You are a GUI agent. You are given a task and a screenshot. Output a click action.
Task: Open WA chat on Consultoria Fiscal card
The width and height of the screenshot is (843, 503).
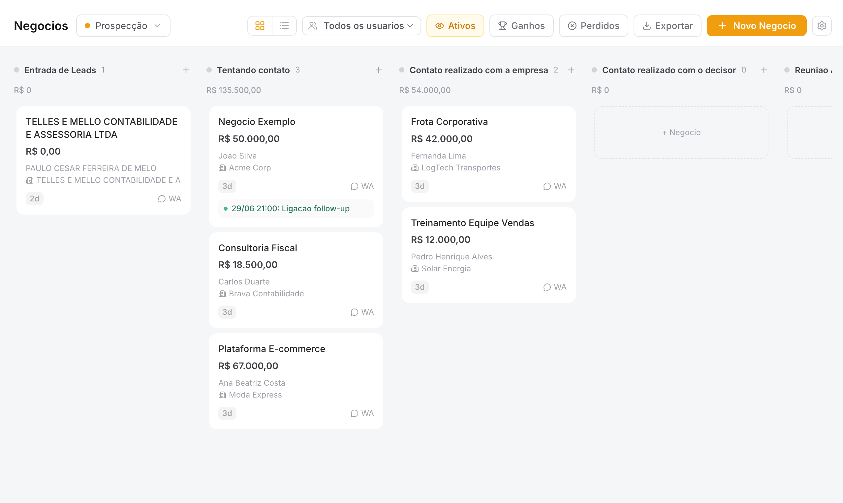[x=362, y=312]
